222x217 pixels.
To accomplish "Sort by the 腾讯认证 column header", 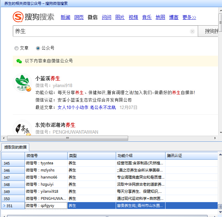I will [x=191, y=156].
